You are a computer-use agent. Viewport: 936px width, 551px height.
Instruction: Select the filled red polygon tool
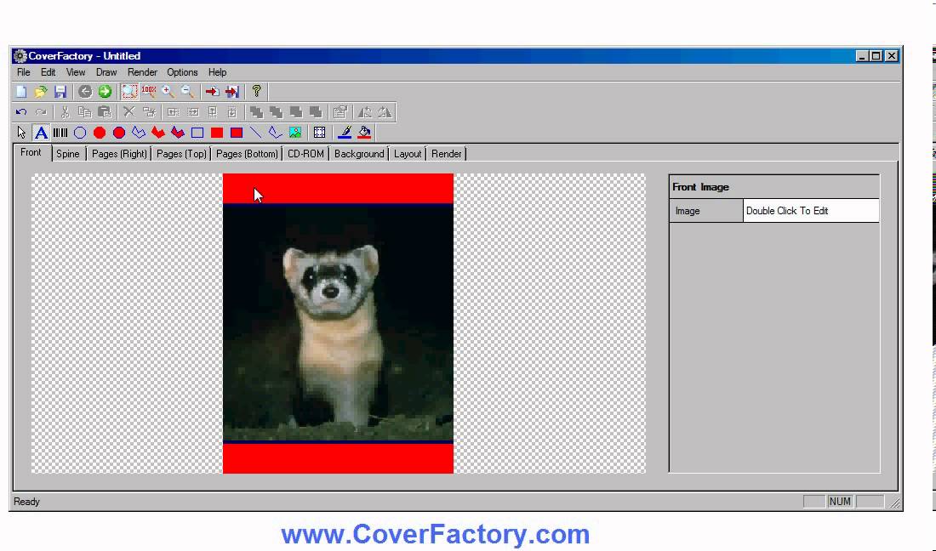pyautogui.click(x=158, y=133)
